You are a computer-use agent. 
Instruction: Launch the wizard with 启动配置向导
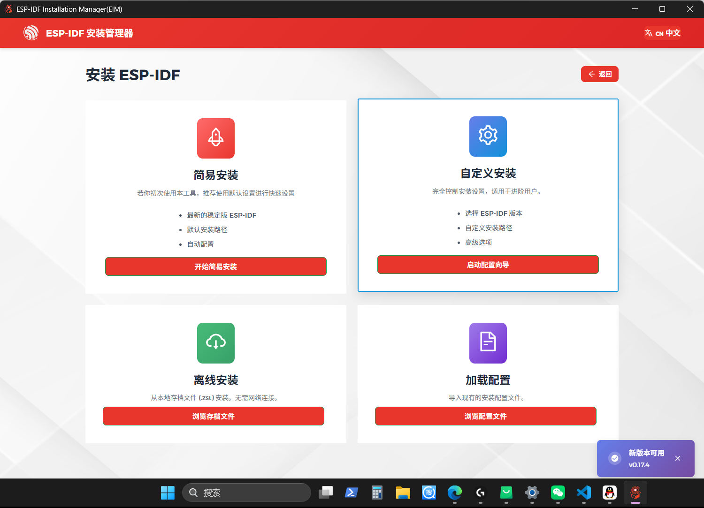tap(488, 265)
